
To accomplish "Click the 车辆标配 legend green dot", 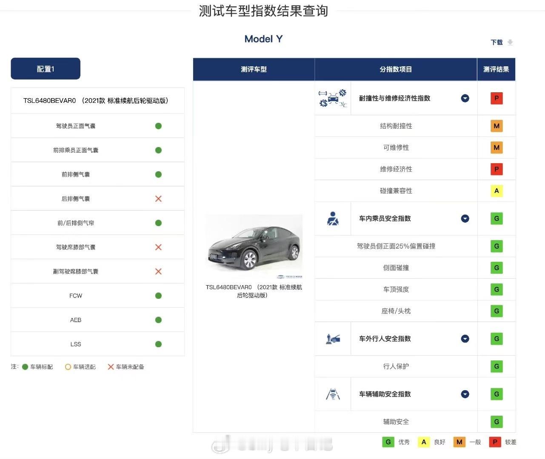I will click(x=25, y=367).
